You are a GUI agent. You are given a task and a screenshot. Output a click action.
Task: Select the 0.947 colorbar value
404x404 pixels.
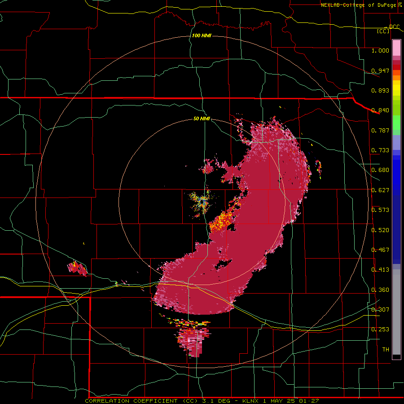coord(380,70)
